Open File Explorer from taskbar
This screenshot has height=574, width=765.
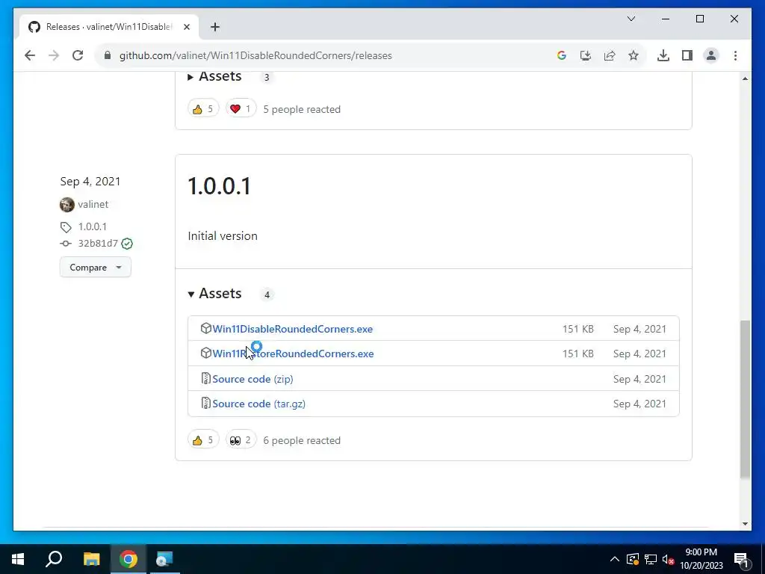(91, 559)
